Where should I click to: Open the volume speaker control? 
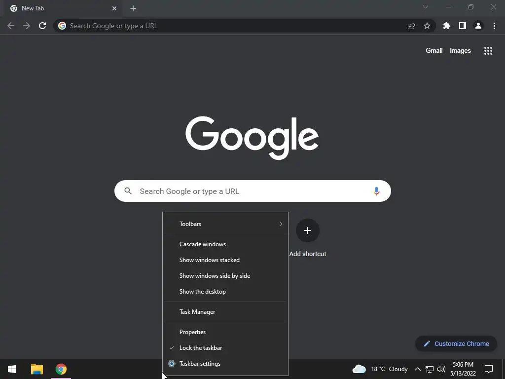[441, 369]
